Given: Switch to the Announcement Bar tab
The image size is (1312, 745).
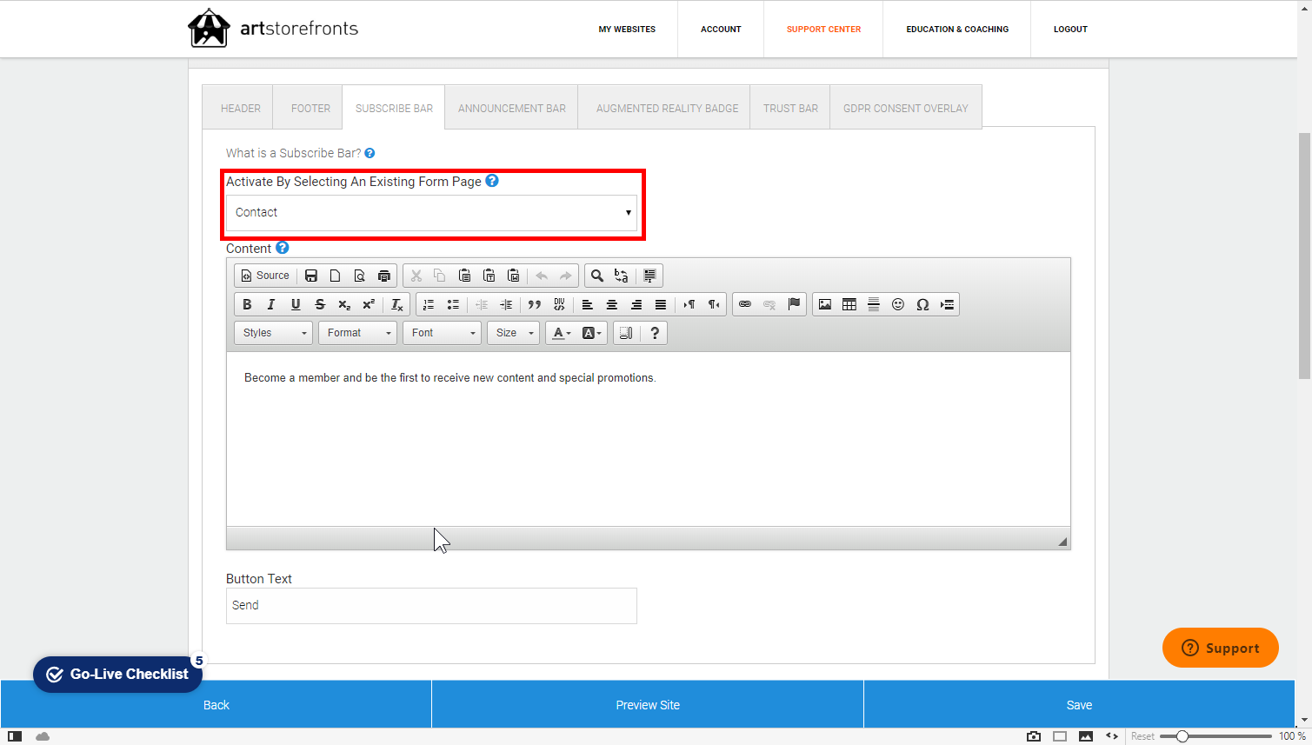Looking at the screenshot, I should coord(511,109).
